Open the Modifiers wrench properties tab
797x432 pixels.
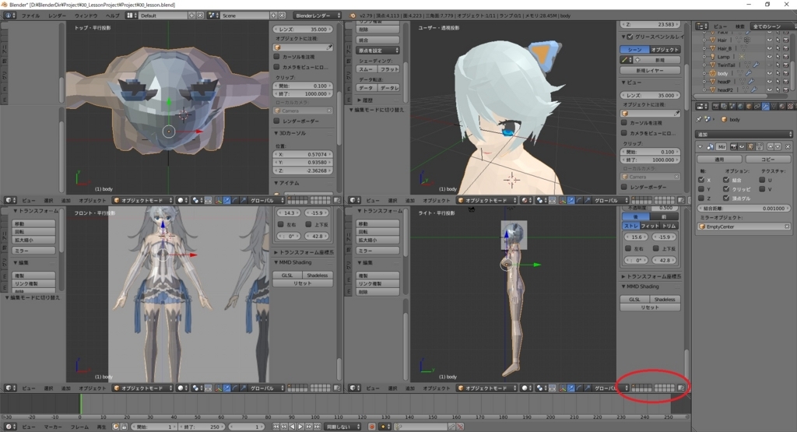[x=766, y=107]
